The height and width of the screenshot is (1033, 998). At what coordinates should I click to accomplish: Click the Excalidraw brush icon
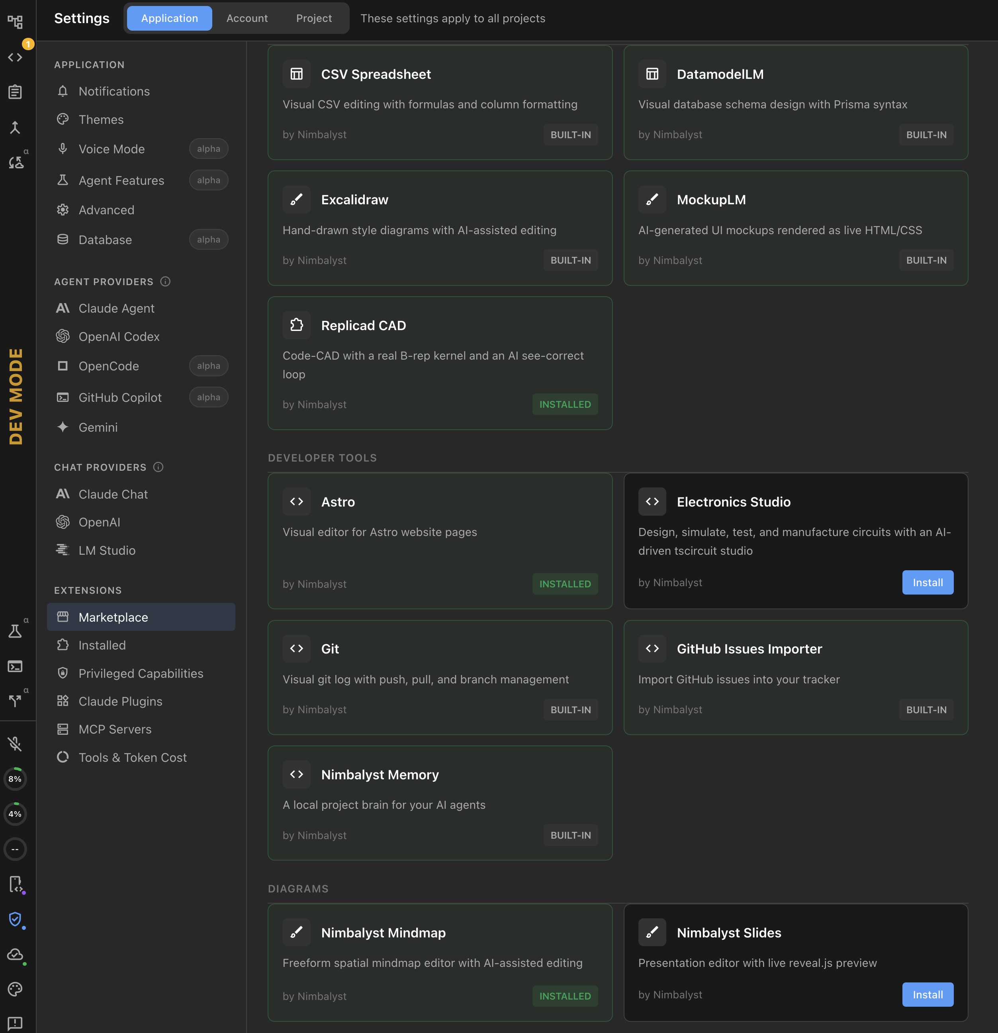pyautogui.click(x=297, y=199)
